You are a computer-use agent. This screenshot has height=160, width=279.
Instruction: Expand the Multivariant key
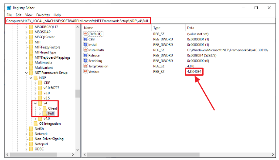pos(26,68)
